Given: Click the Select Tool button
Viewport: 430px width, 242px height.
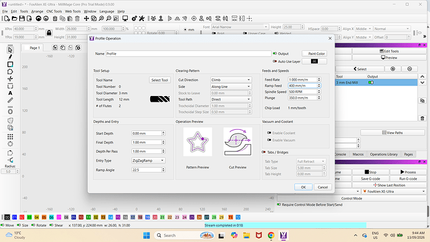Looking at the screenshot, I should [x=160, y=80].
